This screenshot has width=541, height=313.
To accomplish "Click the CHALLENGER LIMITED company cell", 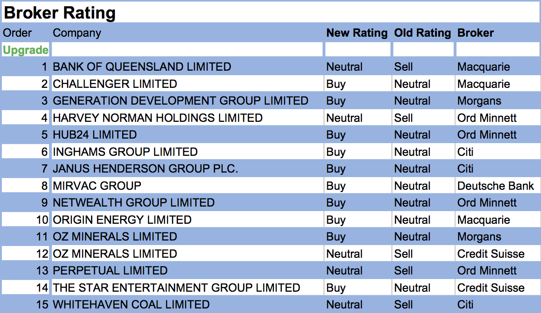I will (115, 84).
